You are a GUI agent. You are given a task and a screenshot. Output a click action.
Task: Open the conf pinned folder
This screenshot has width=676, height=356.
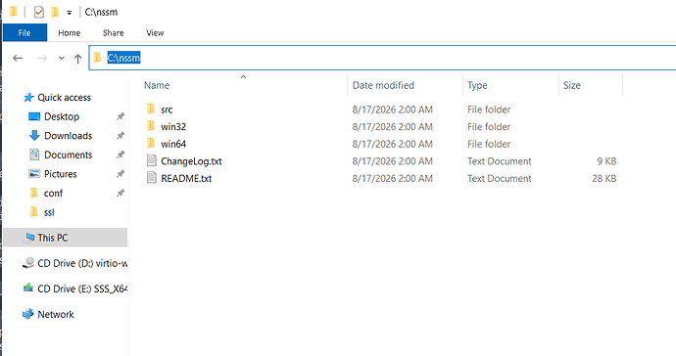coord(53,194)
